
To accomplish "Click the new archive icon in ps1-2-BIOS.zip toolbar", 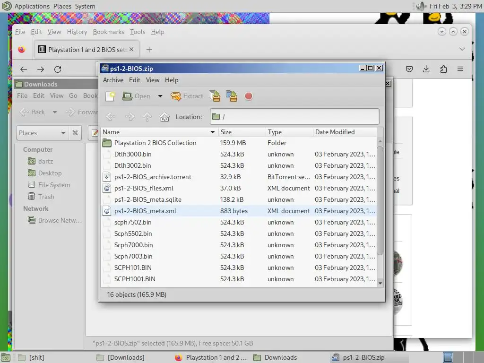I will click(x=110, y=96).
